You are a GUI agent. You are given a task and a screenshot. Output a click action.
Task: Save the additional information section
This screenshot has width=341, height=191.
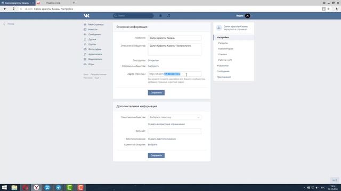coord(156,155)
